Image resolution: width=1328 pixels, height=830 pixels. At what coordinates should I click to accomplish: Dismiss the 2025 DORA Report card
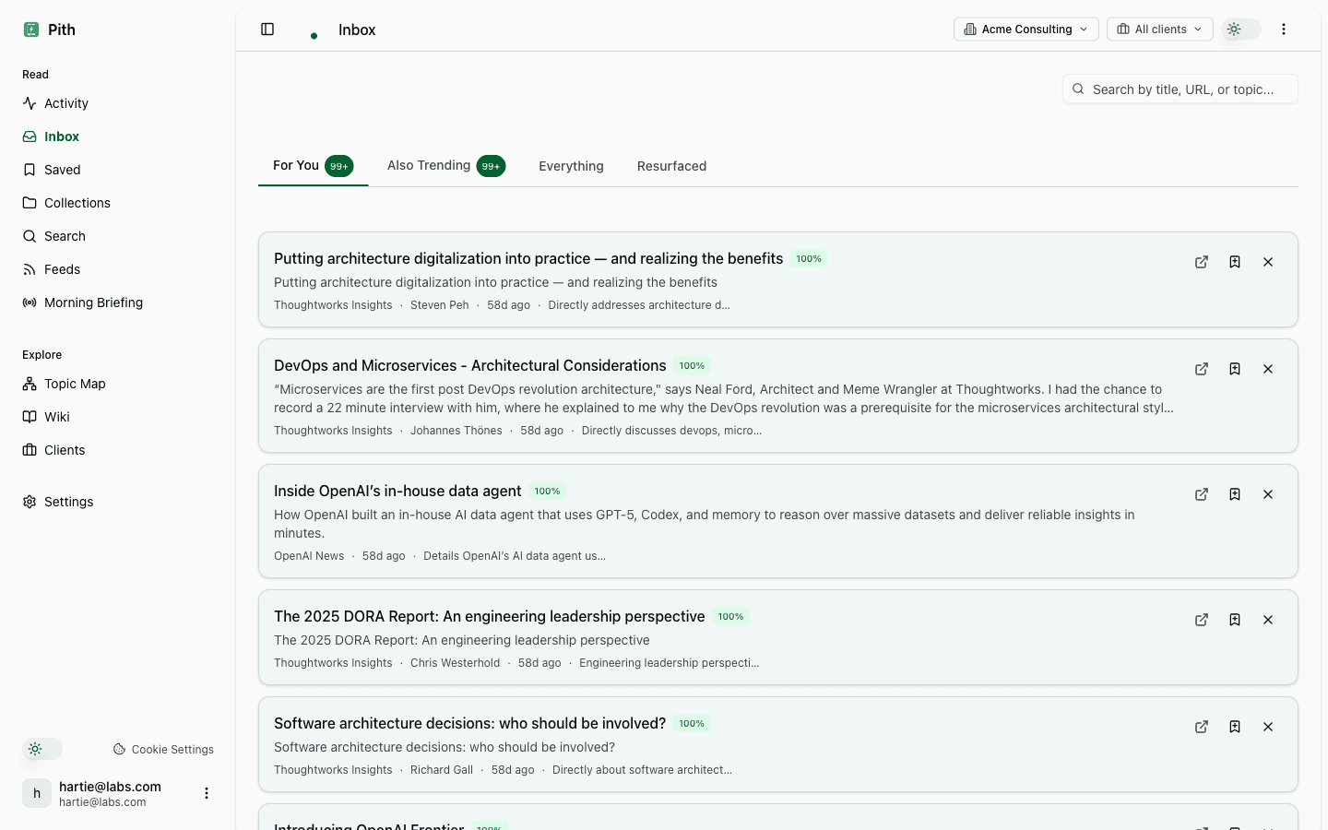pos(1268,620)
